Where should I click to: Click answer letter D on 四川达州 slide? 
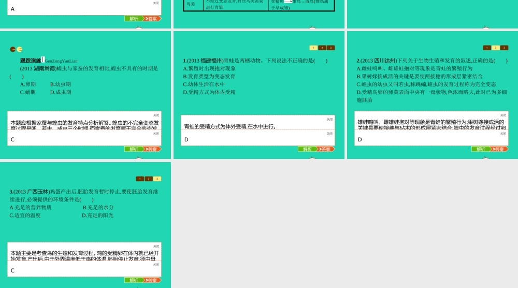360,140
